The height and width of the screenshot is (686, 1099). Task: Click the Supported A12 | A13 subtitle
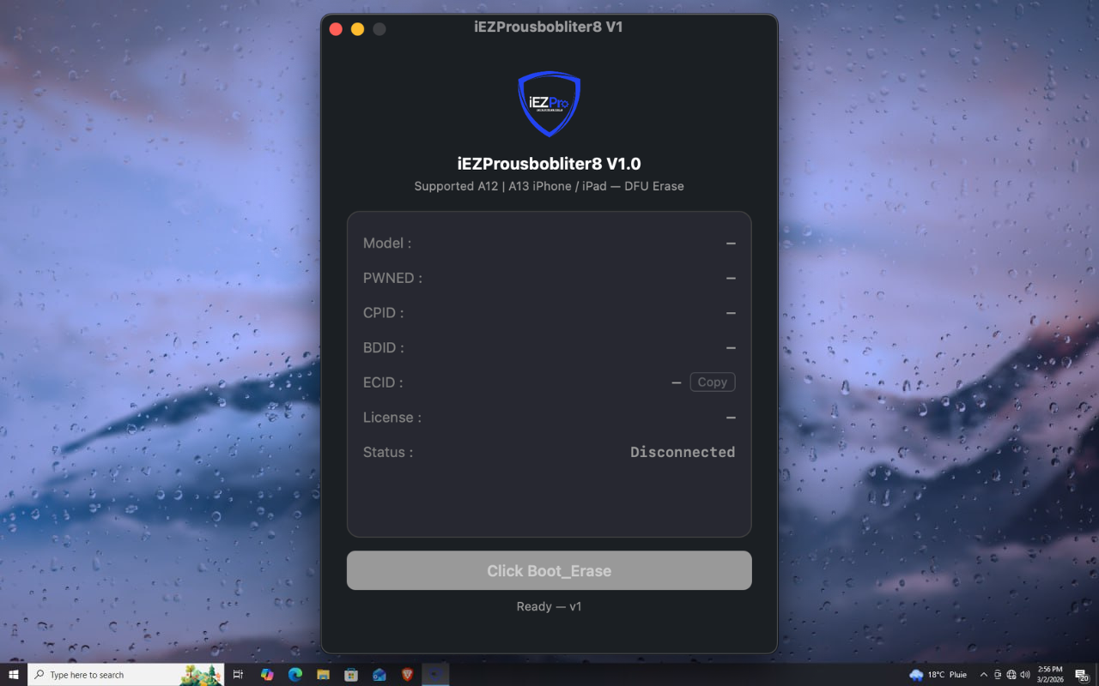point(549,186)
